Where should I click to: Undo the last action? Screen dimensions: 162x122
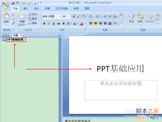[x=17, y=3]
